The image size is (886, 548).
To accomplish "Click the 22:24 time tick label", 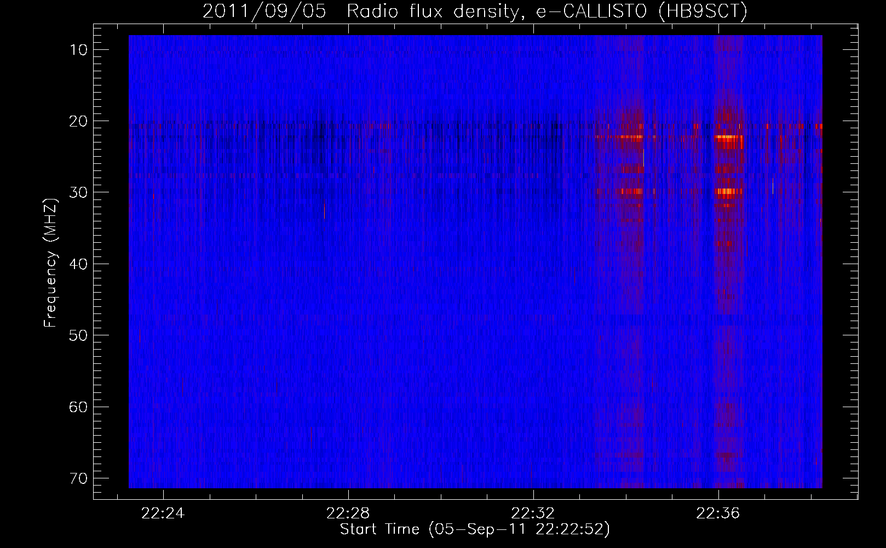I will [163, 513].
